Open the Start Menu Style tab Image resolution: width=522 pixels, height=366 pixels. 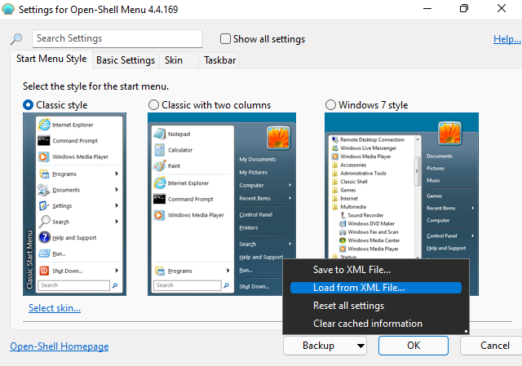51,59
